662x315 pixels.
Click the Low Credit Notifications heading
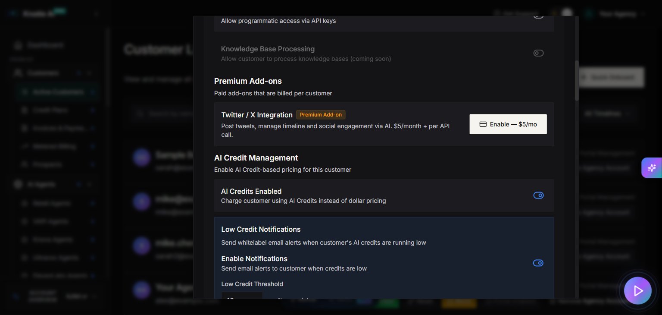(261, 229)
